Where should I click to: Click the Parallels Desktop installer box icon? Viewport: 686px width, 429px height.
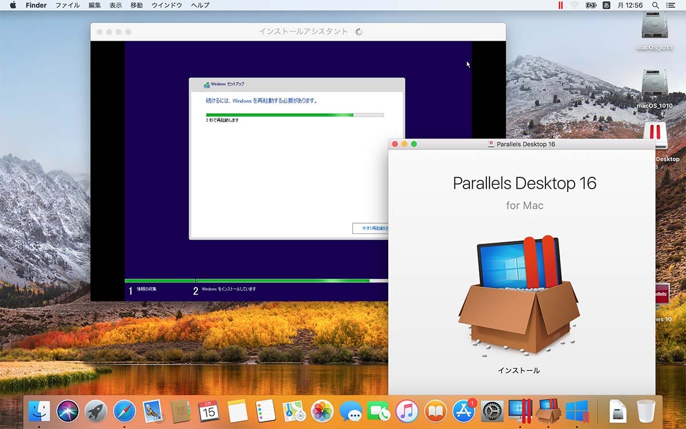click(x=519, y=295)
